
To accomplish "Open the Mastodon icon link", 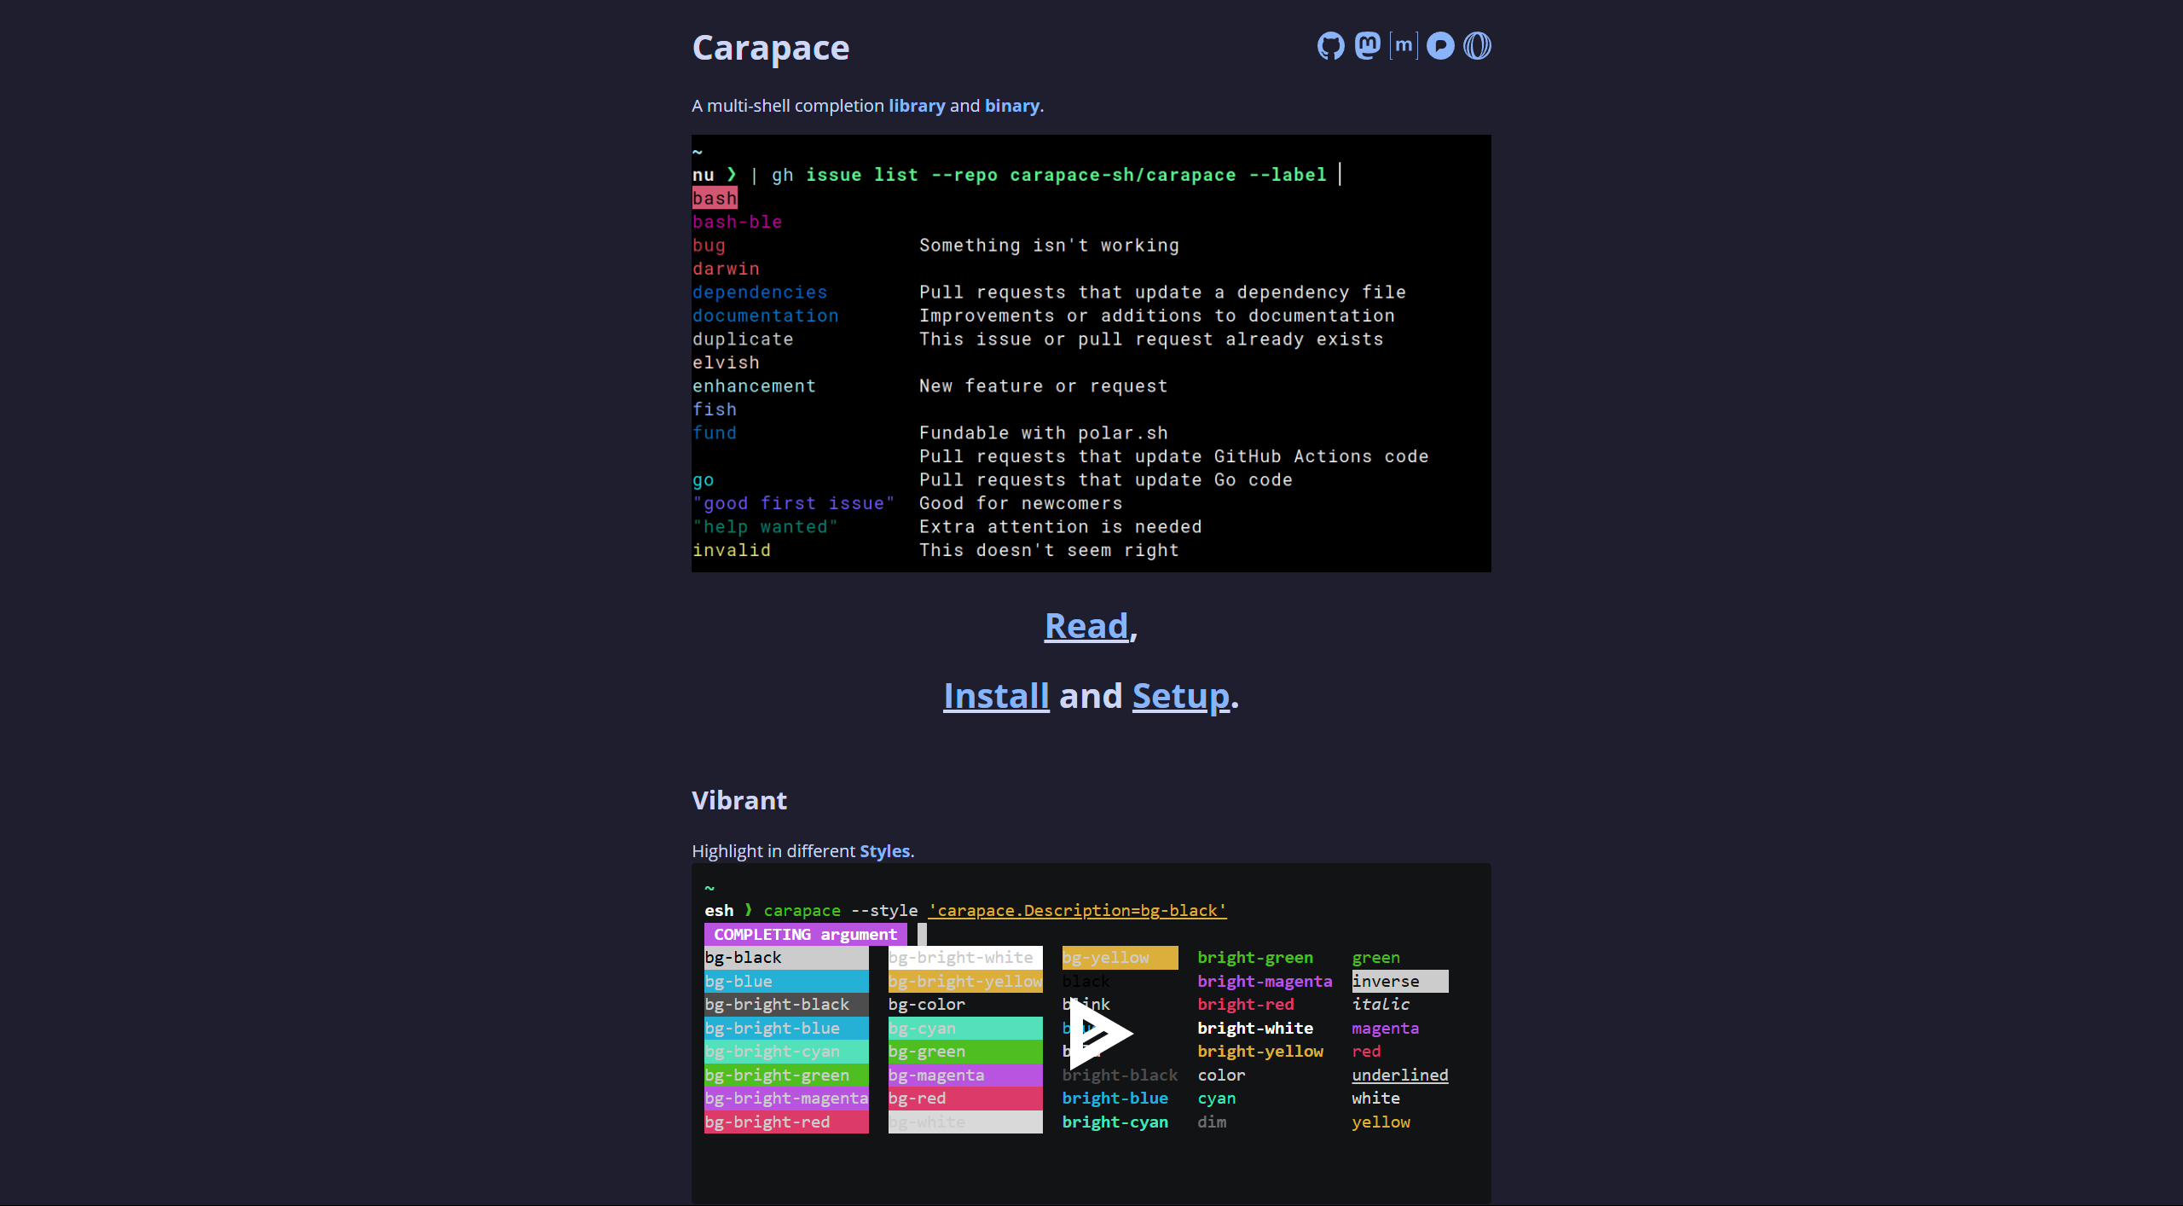I will (1368, 46).
